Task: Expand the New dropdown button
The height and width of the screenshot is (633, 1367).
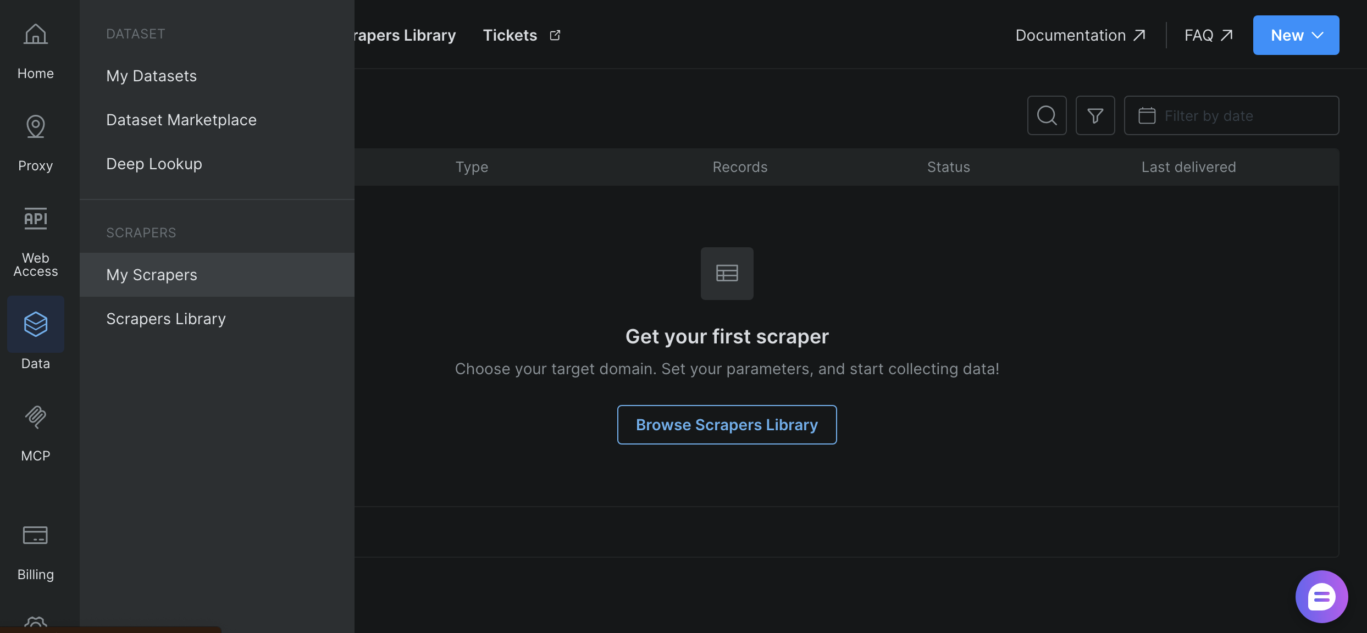Action: click(x=1296, y=35)
